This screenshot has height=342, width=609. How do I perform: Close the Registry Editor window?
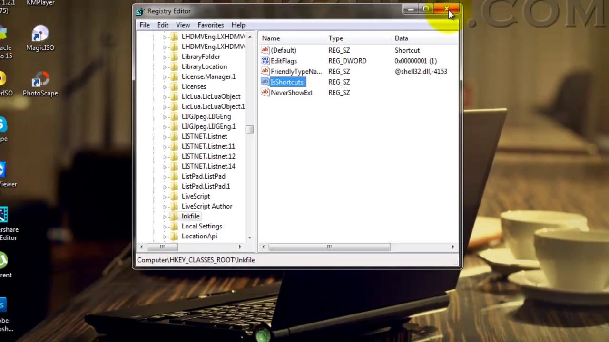coord(447,9)
